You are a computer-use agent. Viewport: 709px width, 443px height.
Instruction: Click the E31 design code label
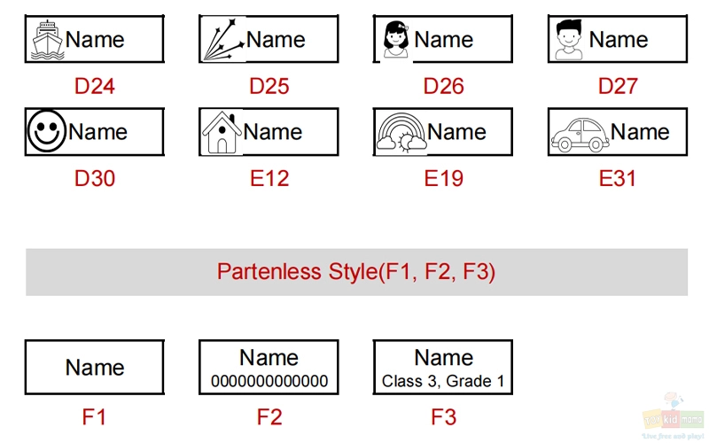[x=618, y=178]
